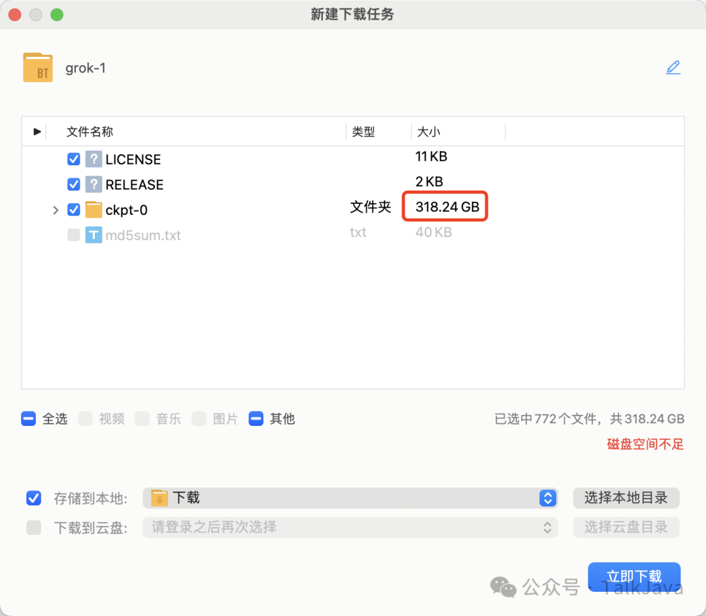Uncheck the LICENSE file checkbox
The image size is (706, 616).
pyautogui.click(x=74, y=159)
